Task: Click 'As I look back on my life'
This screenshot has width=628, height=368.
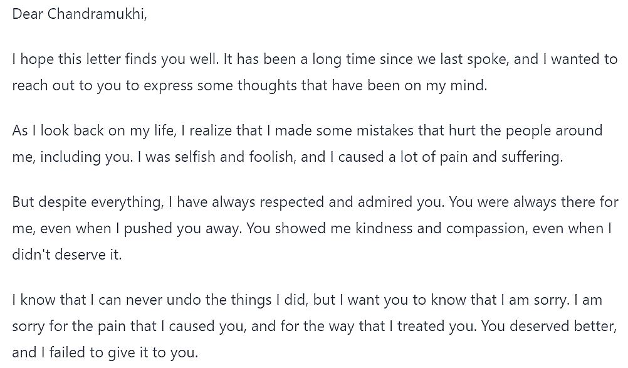Action: (x=95, y=130)
